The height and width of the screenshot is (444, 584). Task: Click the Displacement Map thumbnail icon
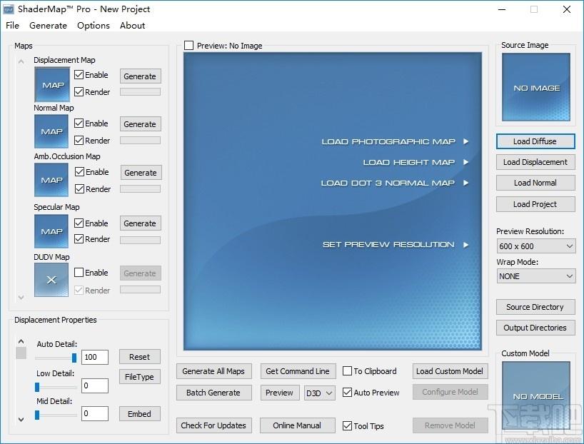point(52,84)
